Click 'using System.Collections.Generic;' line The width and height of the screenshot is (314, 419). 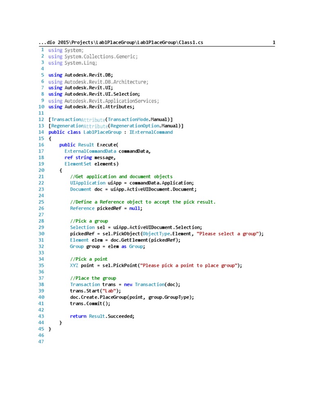93,56
